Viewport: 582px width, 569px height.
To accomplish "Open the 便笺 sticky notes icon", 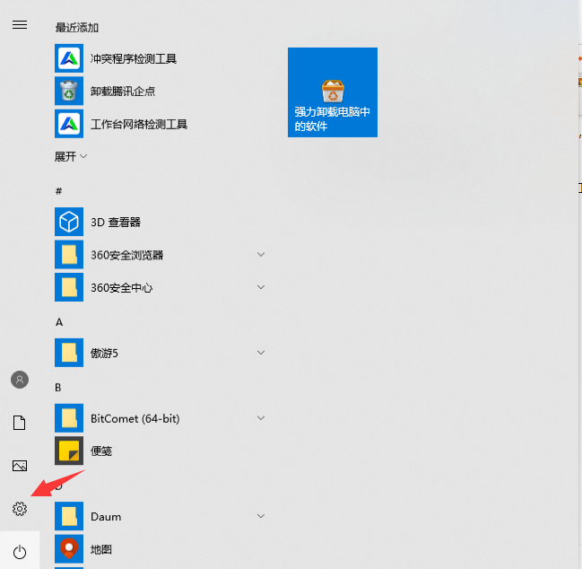I will pyautogui.click(x=69, y=451).
